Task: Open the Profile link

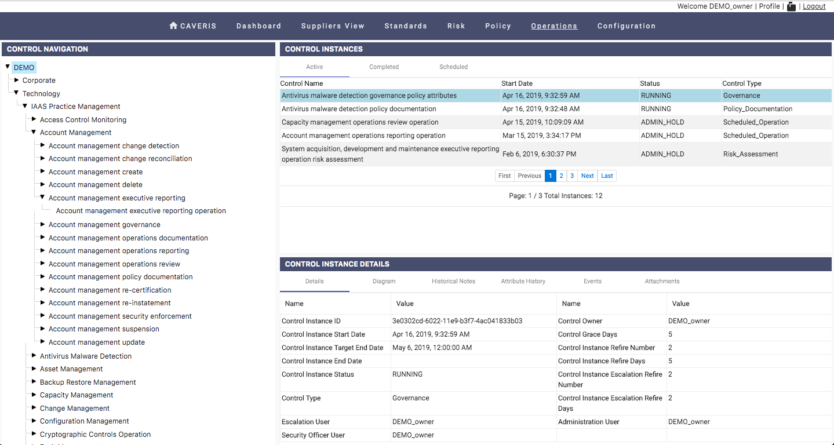Action: [769, 6]
